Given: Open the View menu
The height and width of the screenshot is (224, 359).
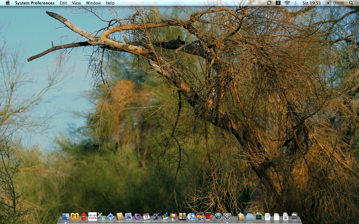Looking at the screenshot, I should click(77, 3).
